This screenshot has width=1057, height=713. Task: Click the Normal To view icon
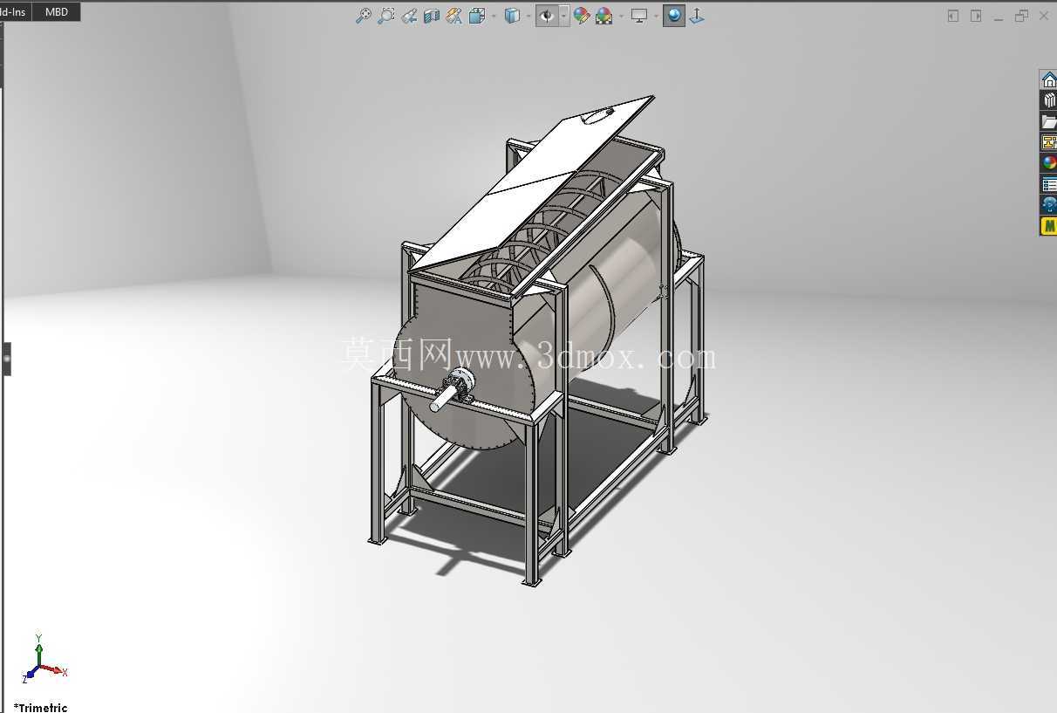(697, 16)
